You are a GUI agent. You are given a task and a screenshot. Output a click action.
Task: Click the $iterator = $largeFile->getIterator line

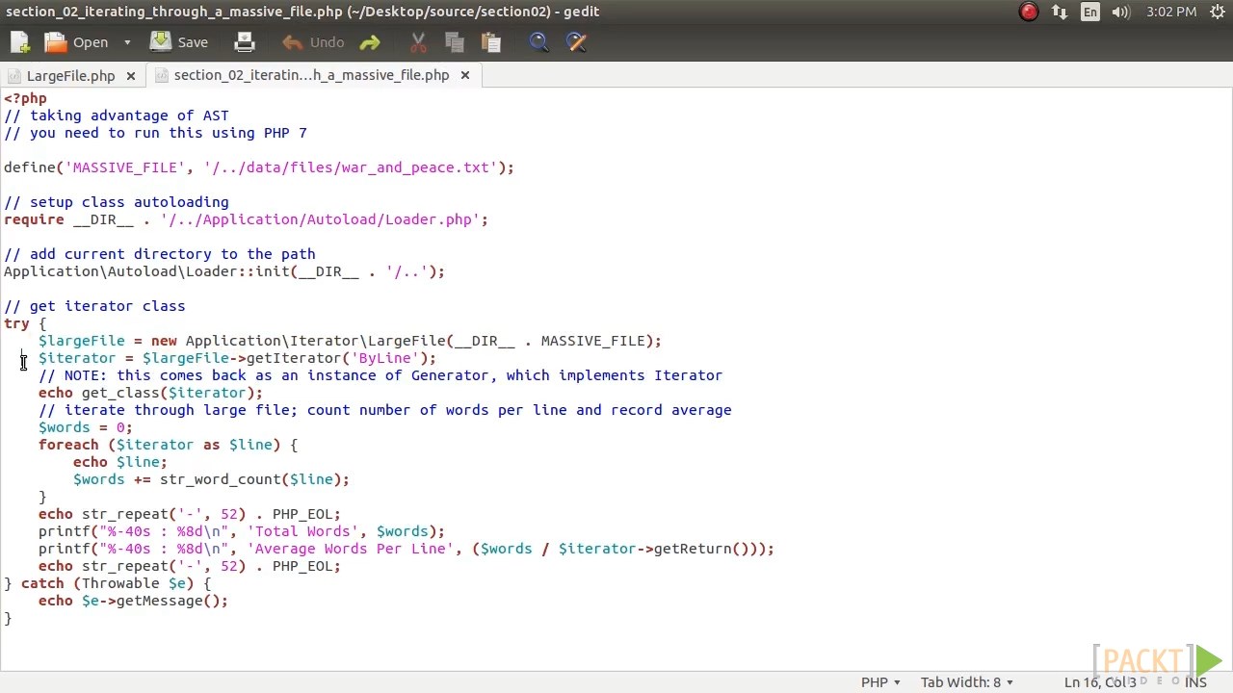tap(237, 358)
